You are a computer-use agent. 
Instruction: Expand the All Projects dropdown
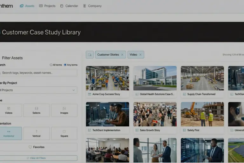pos(38,90)
